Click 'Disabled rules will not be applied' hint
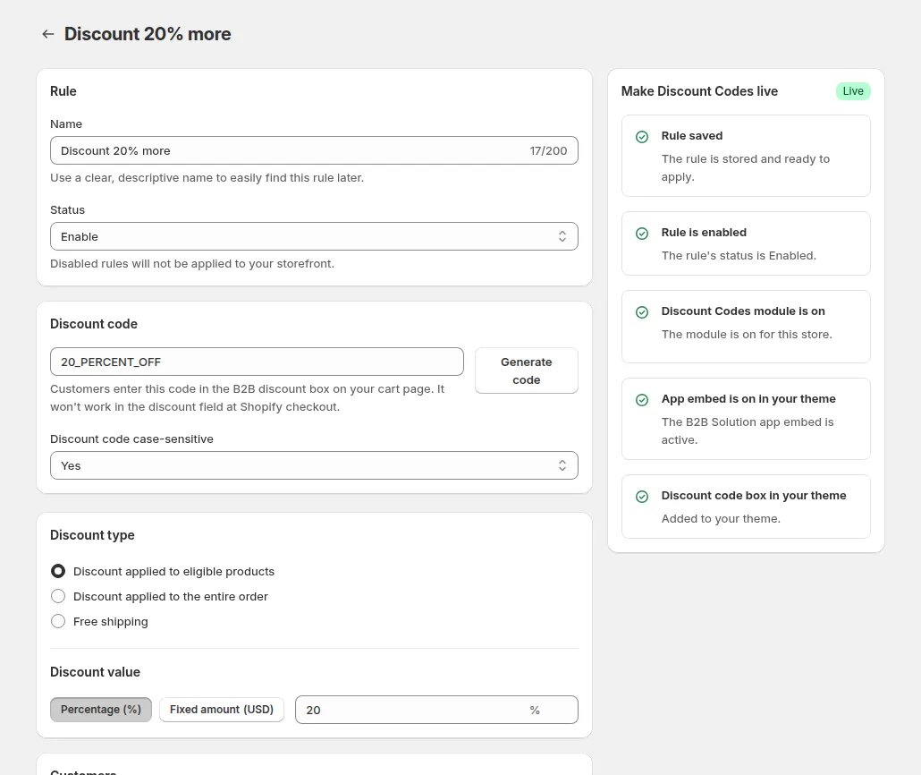The image size is (921, 775). pos(192,263)
